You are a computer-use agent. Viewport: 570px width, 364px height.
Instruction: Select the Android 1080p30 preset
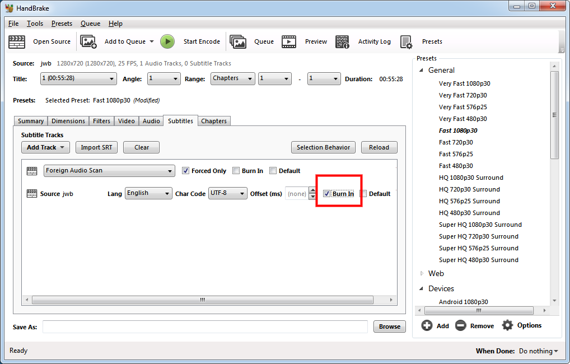point(464,302)
